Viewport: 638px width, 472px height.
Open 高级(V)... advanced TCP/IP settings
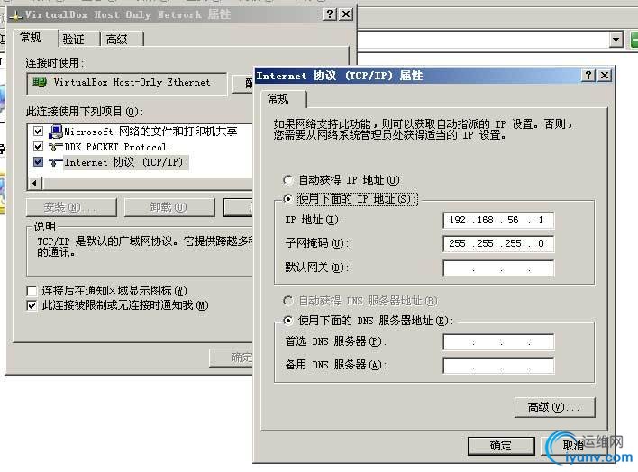(x=554, y=407)
